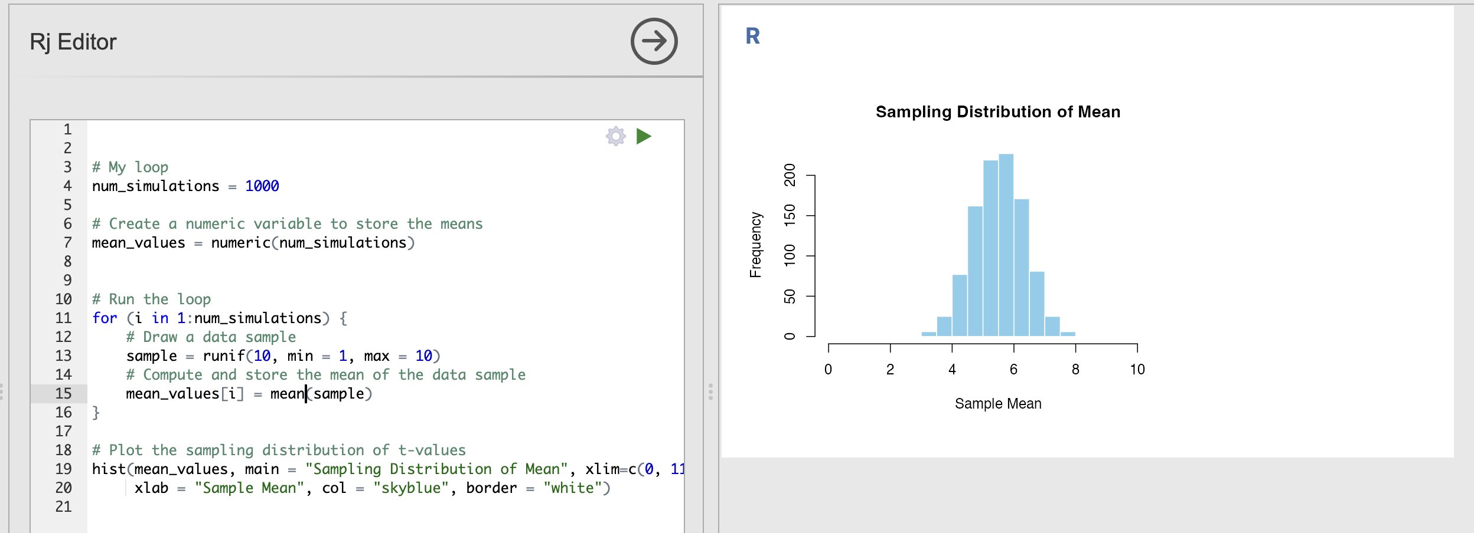Click the arrow button beside Rj Editor
Screen dimensions: 1474x533
click(x=654, y=41)
